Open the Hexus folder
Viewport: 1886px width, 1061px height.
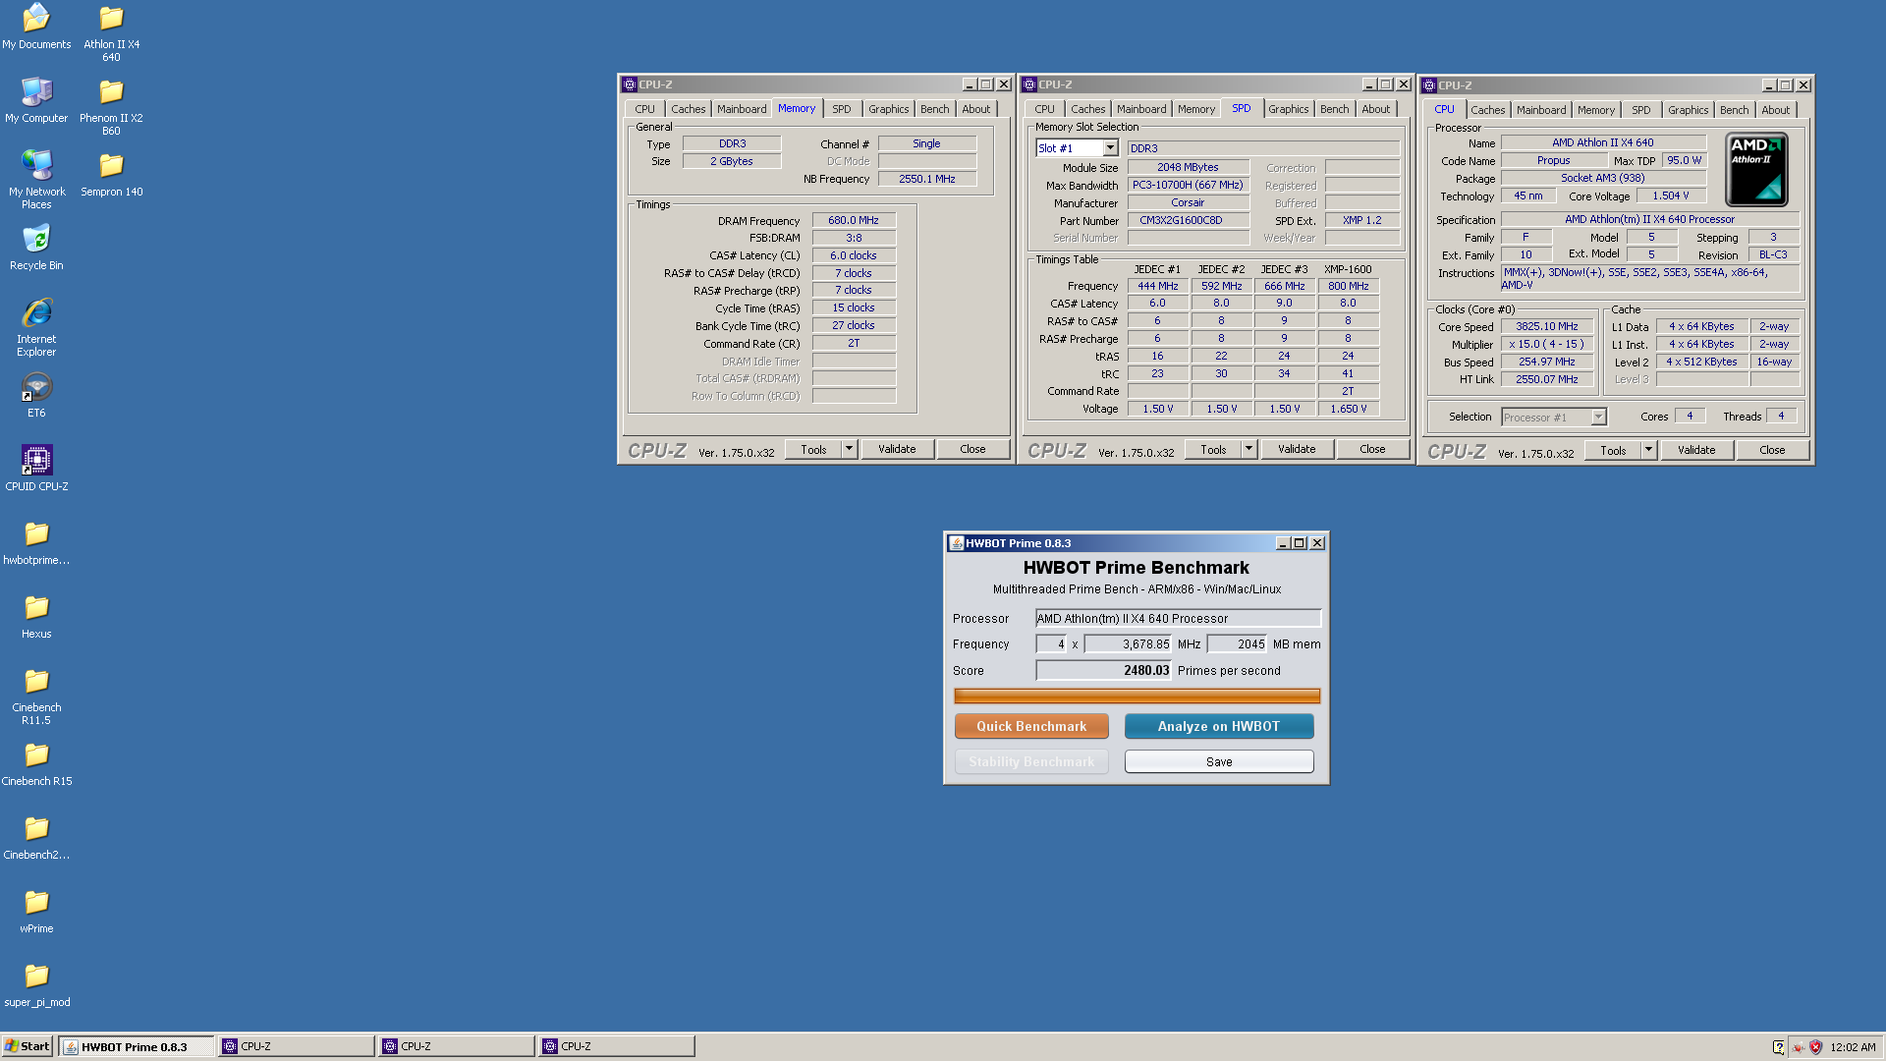36,616
